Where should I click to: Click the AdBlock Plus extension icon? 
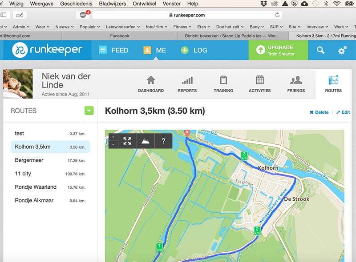83,15
